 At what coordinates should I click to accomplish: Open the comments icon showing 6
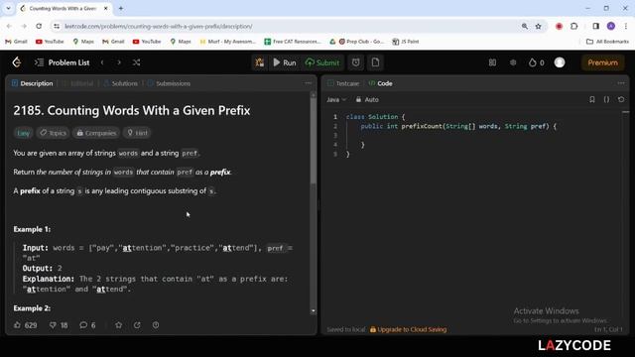(87, 325)
